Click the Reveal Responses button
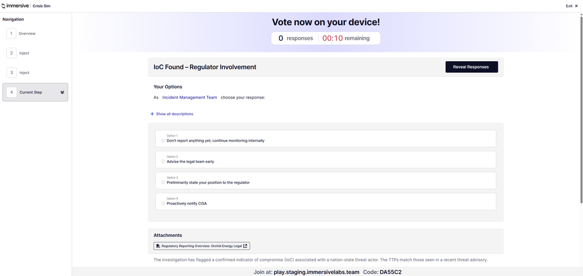Viewport: 583px width, 276px height. (472, 67)
